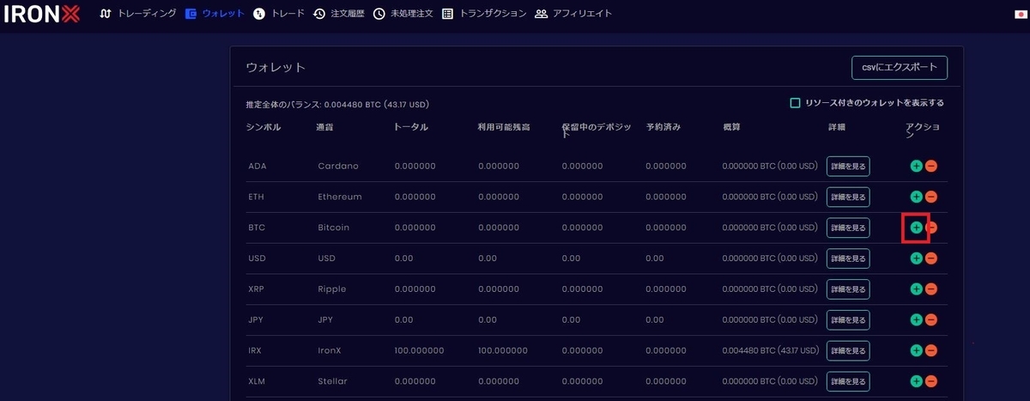The height and width of the screenshot is (401, 1030).
Task: Click the history icon beside 注文履歴
Action: point(319,14)
